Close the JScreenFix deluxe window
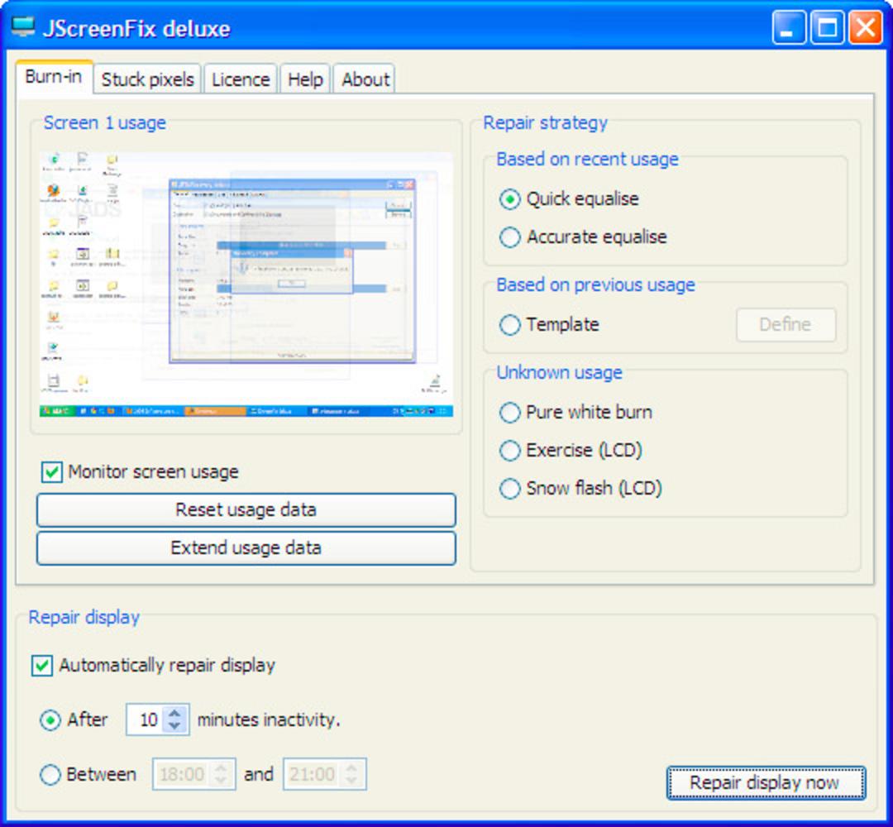This screenshot has width=893, height=827. pos(865,26)
